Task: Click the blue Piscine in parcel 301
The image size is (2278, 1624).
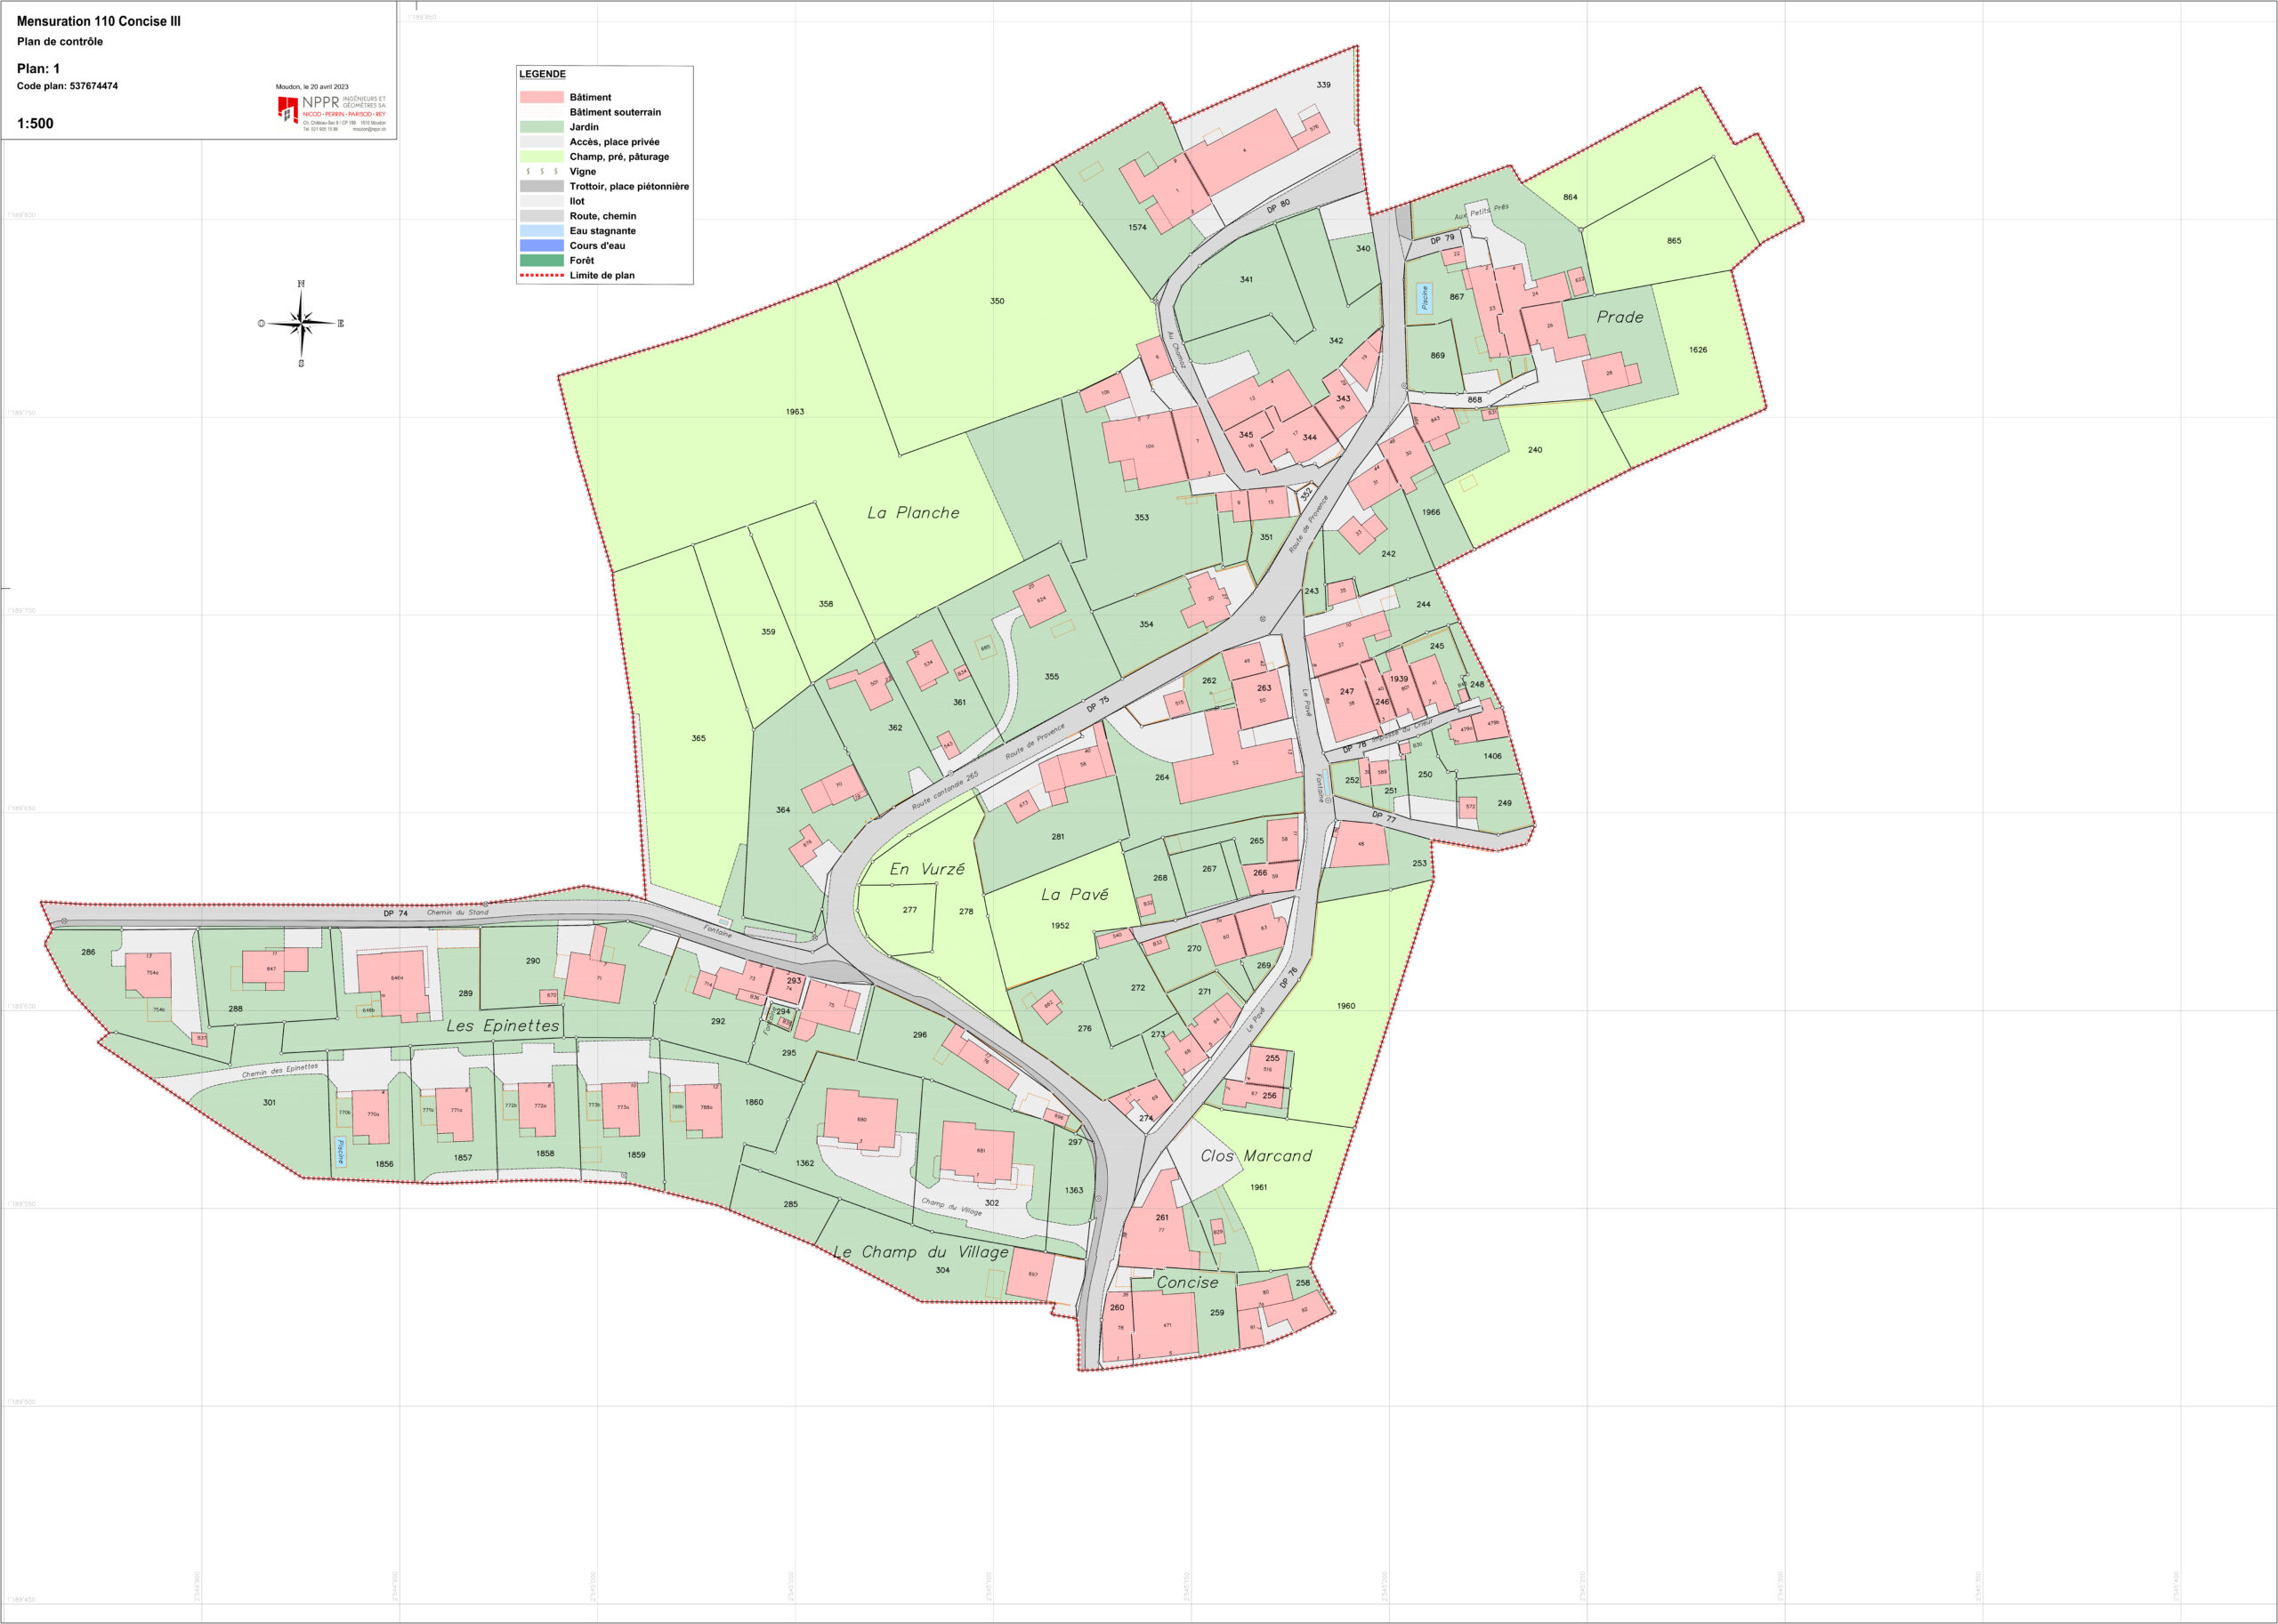Action: click(x=340, y=1152)
